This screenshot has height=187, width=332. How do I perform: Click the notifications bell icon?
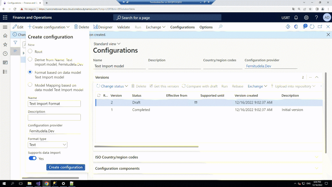(x=296, y=18)
